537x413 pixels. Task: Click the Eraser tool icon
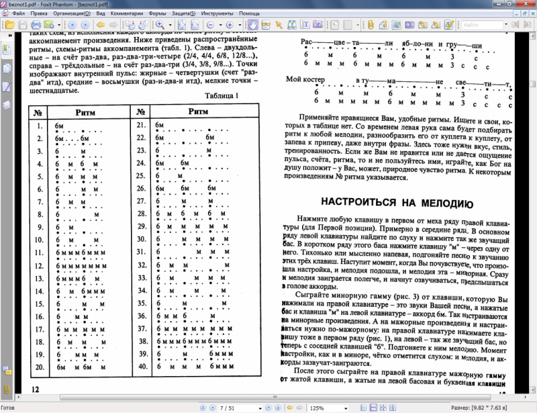(x=334, y=25)
